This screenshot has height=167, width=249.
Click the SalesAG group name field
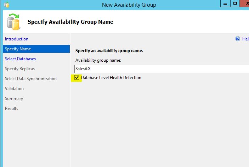[161, 69]
